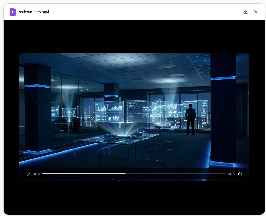Click the black area above the video

coord(134,37)
